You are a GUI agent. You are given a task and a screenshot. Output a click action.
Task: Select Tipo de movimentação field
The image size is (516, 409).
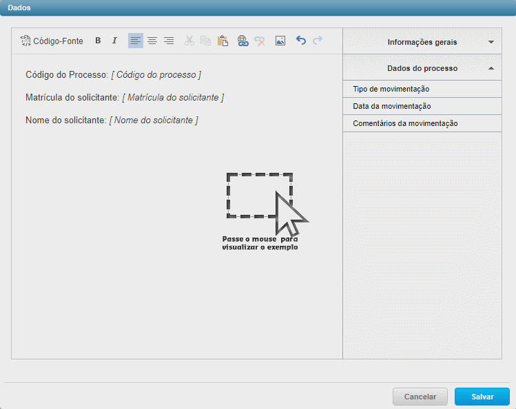click(x=391, y=90)
